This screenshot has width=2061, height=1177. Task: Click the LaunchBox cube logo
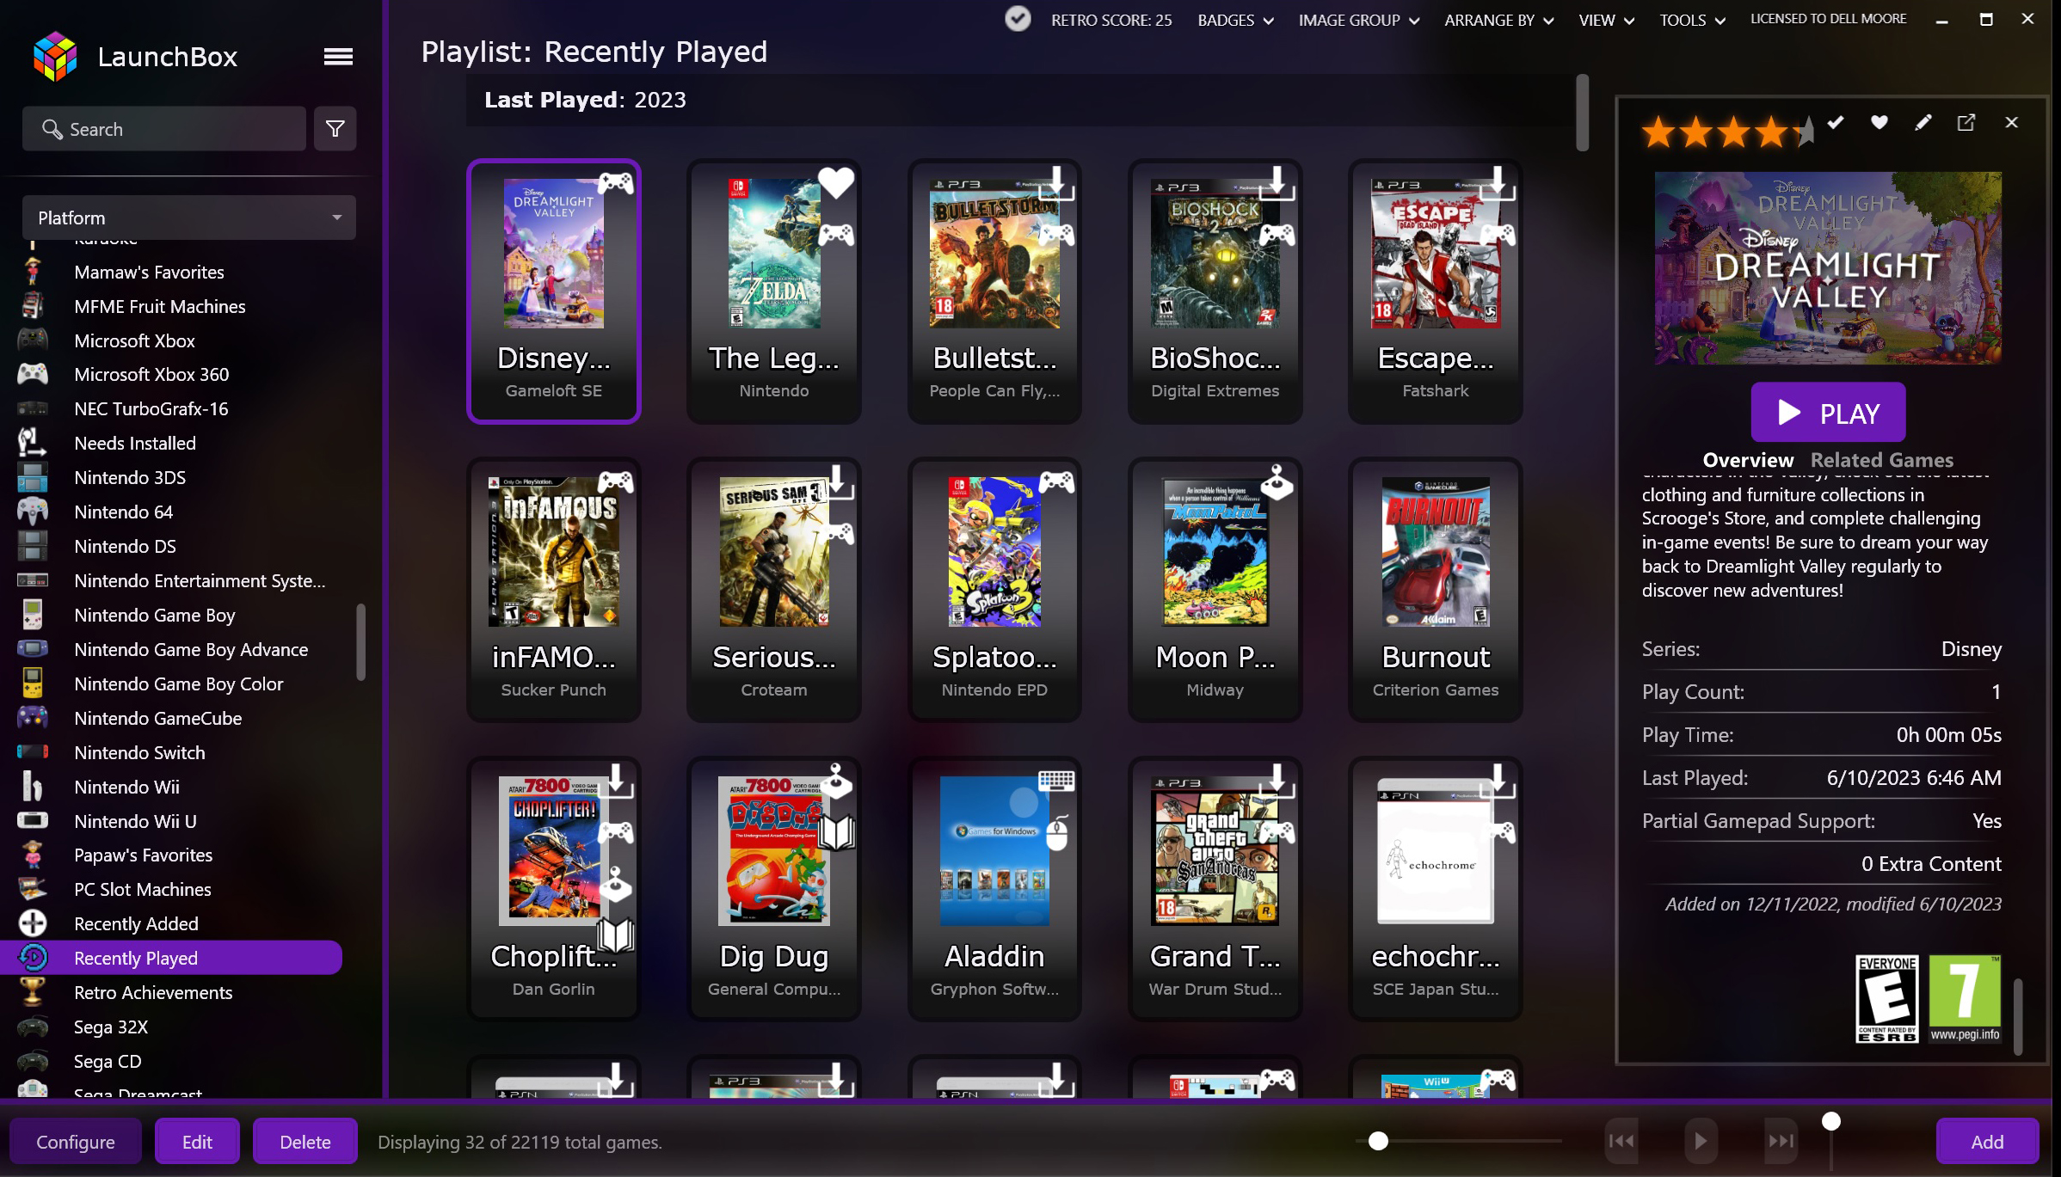click(x=55, y=57)
